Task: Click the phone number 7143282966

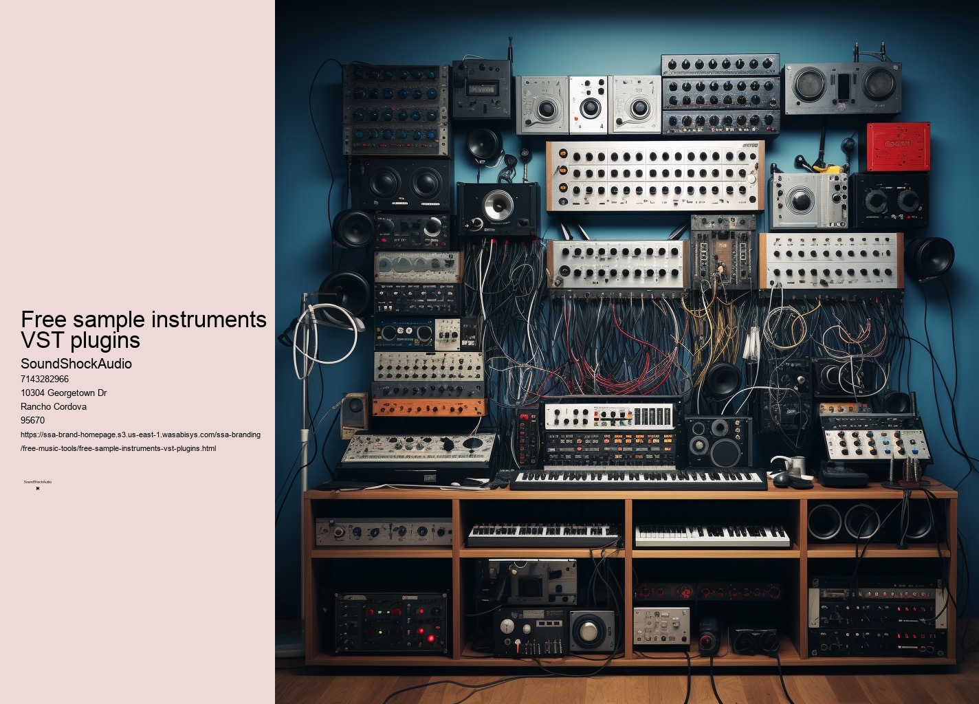Action: (45, 379)
